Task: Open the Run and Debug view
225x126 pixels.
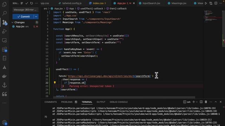Action: tap(4, 31)
